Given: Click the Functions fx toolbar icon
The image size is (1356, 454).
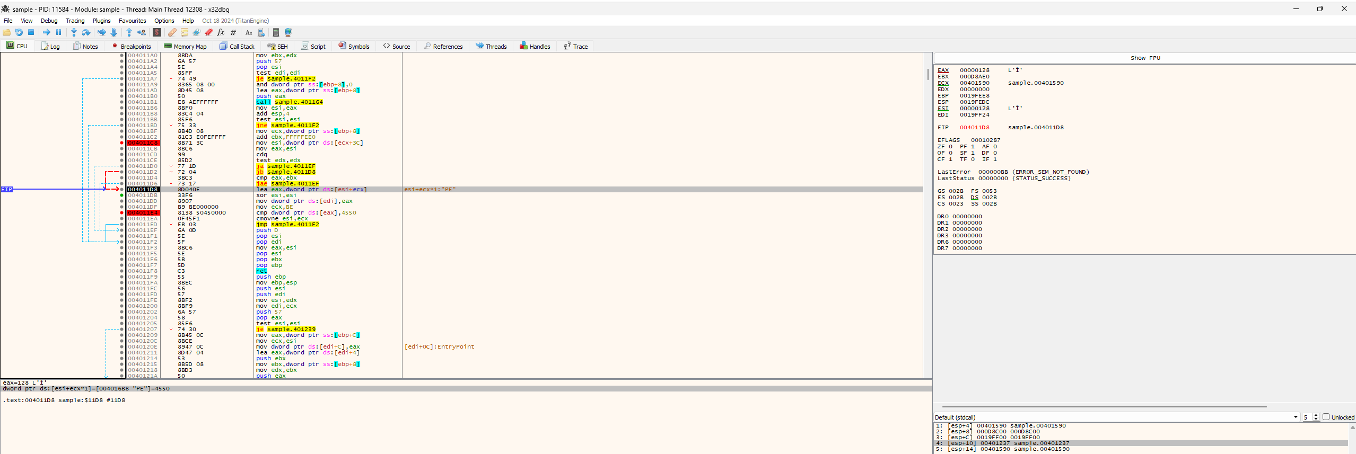Looking at the screenshot, I should (x=221, y=32).
